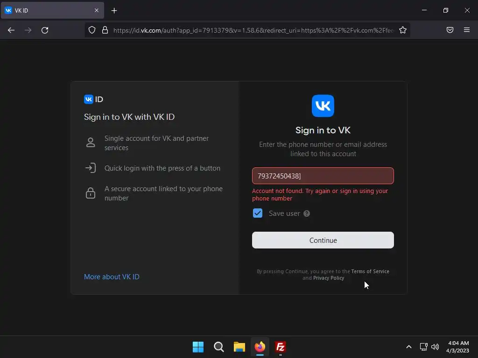View site security via the padlock icon
478x358 pixels.
pyautogui.click(x=105, y=30)
